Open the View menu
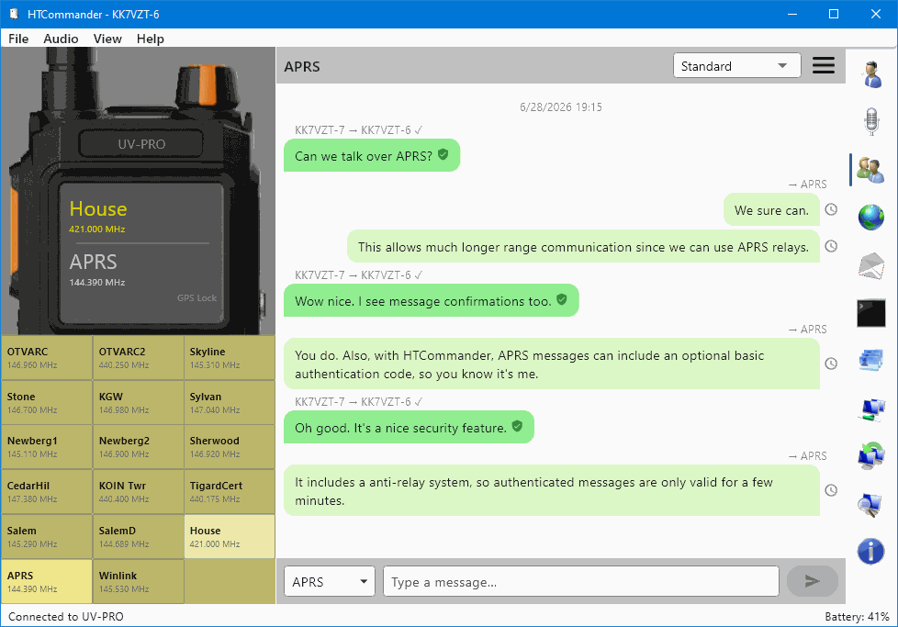898x627 pixels. (x=107, y=39)
